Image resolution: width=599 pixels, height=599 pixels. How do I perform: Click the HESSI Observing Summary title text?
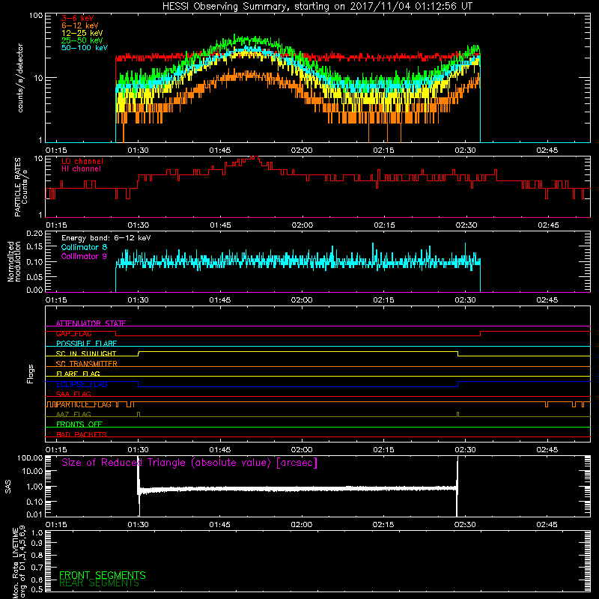pos(317,7)
